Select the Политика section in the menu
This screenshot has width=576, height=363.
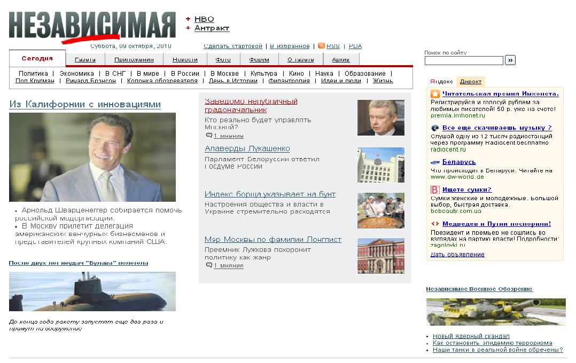point(33,74)
